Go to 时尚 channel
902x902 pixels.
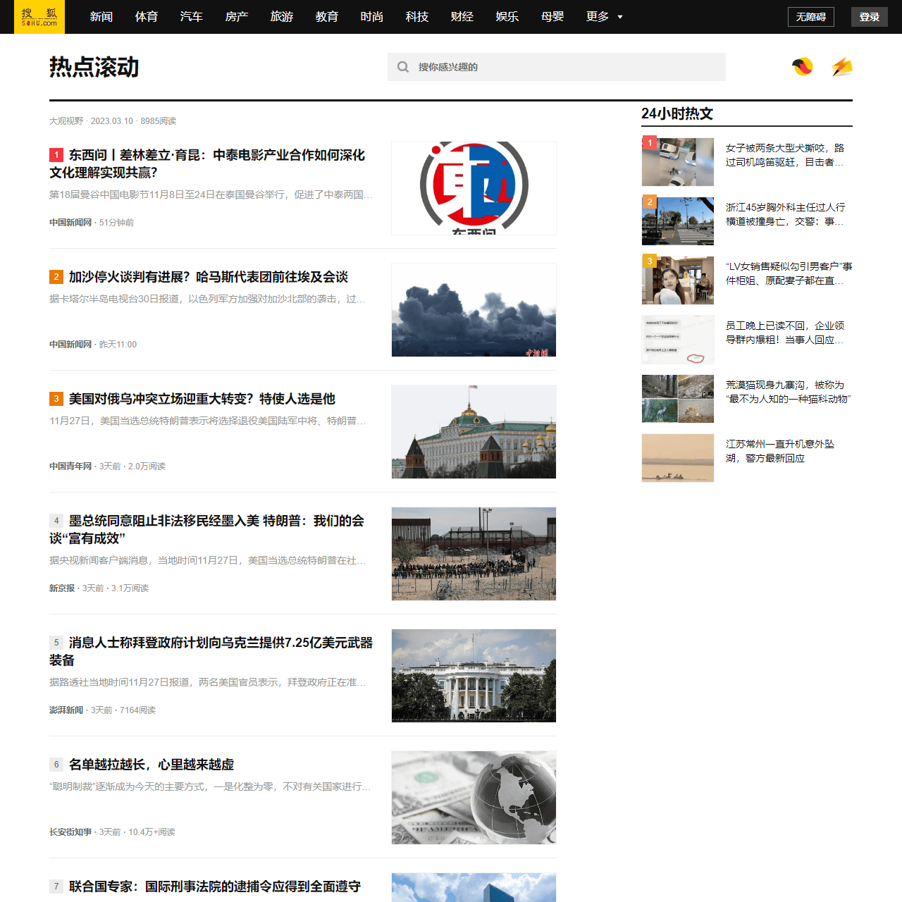372,17
